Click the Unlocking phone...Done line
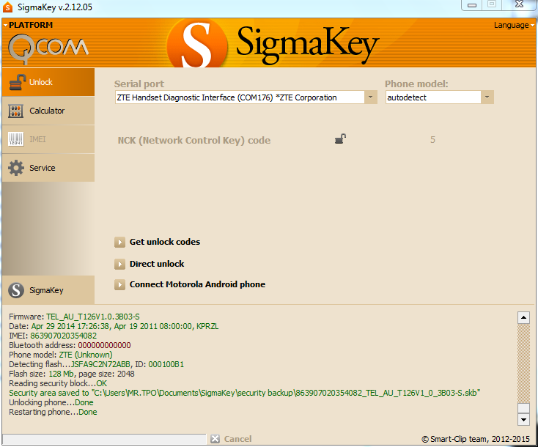The width and height of the screenshot is (538, 447). coord(51,402)
